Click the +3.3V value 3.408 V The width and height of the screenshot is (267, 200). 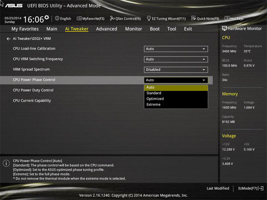pos(227,164)
